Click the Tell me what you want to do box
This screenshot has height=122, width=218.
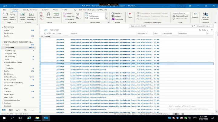[93, 10]
